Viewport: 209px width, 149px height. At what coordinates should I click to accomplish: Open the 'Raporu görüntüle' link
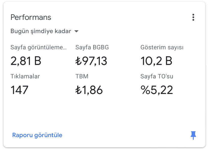pos(37,135)
